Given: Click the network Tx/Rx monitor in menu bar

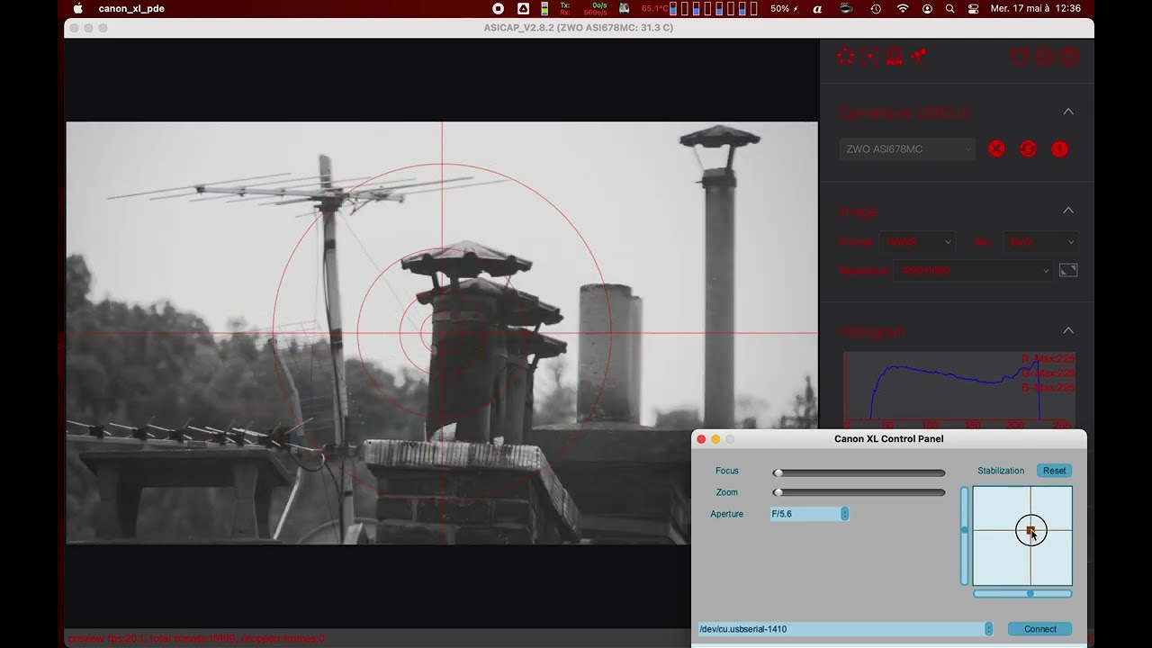Looking at the screenshot, I should (x=583, y=8).
